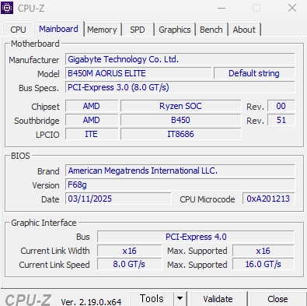The width and height of the screenshot is (307, 306).
Task: Click the LPCIO vendor ITE field
Action: 92,134
